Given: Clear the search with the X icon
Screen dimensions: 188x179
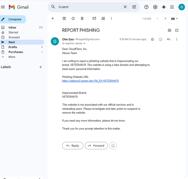Looking at the screenshot, I should pyautogui.click(x=125, y=7).
